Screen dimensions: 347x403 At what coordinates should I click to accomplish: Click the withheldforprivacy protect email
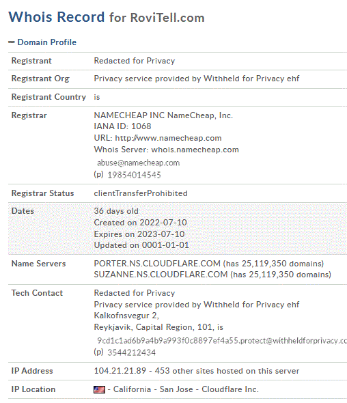(221, 341)
